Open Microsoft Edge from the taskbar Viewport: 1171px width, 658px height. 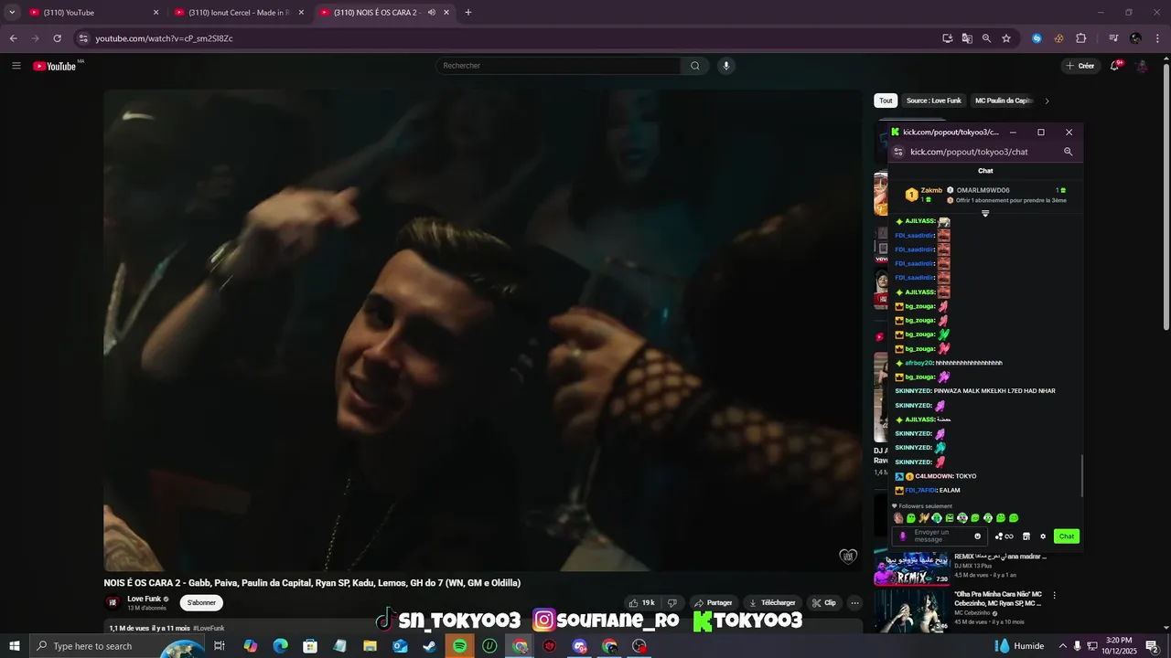[281, 646]
